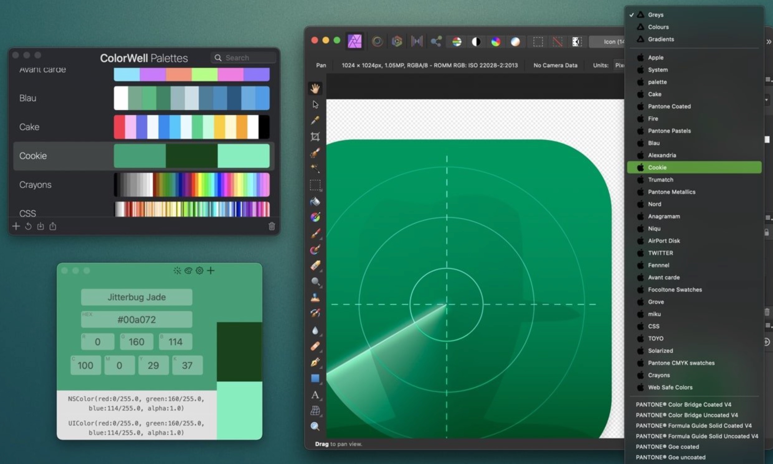Select the Blau palette row in ColorWell
Viewport: 773px width, 464px height.
(x=144, y=98)
